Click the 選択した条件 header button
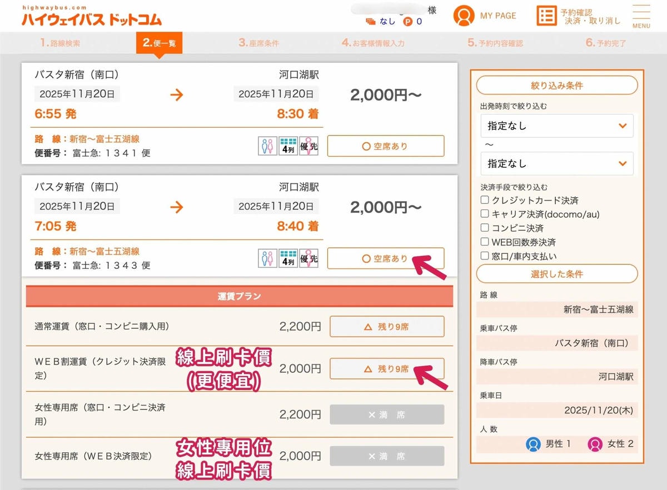Image resolution: width=667 pixels, height=490 pixels. point(557,274)
